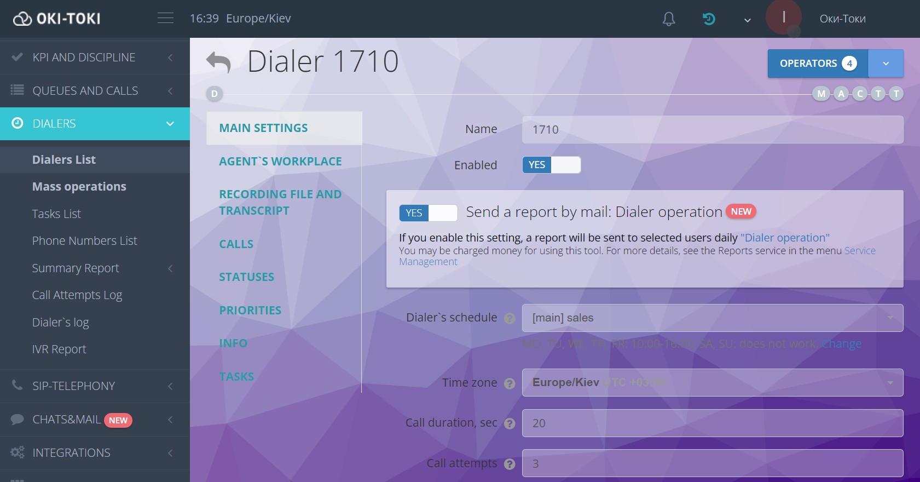Image resolution: width=920 pixels, height=482 pixels.
Task: Click the Оки-Токи account name
Action: click(842, 19)
